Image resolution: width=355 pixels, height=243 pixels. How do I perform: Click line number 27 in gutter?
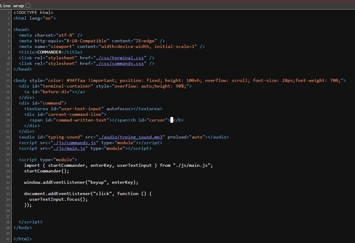8,160
